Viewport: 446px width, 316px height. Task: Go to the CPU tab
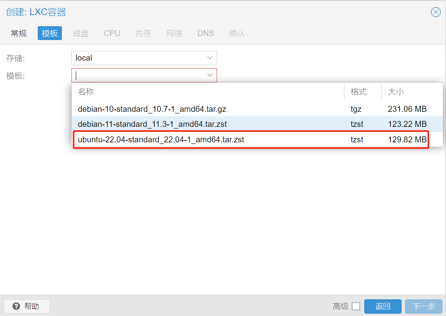112,33
